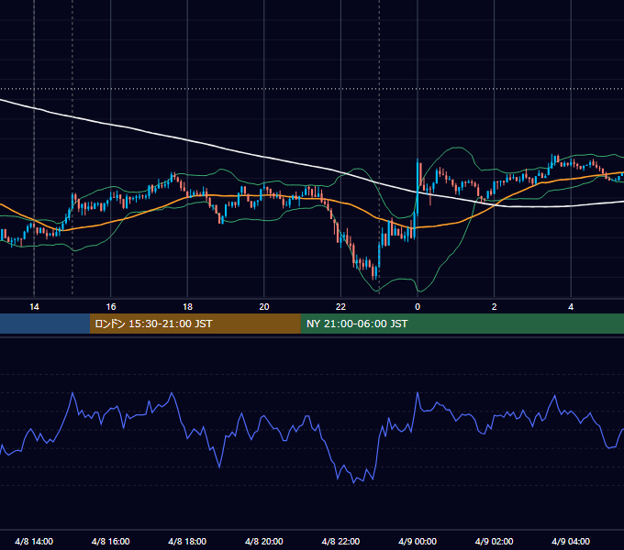Select the NY 21:00-06:00 JST session bar
The width and height of the screenshot is (624, 550).
(462, 324)
